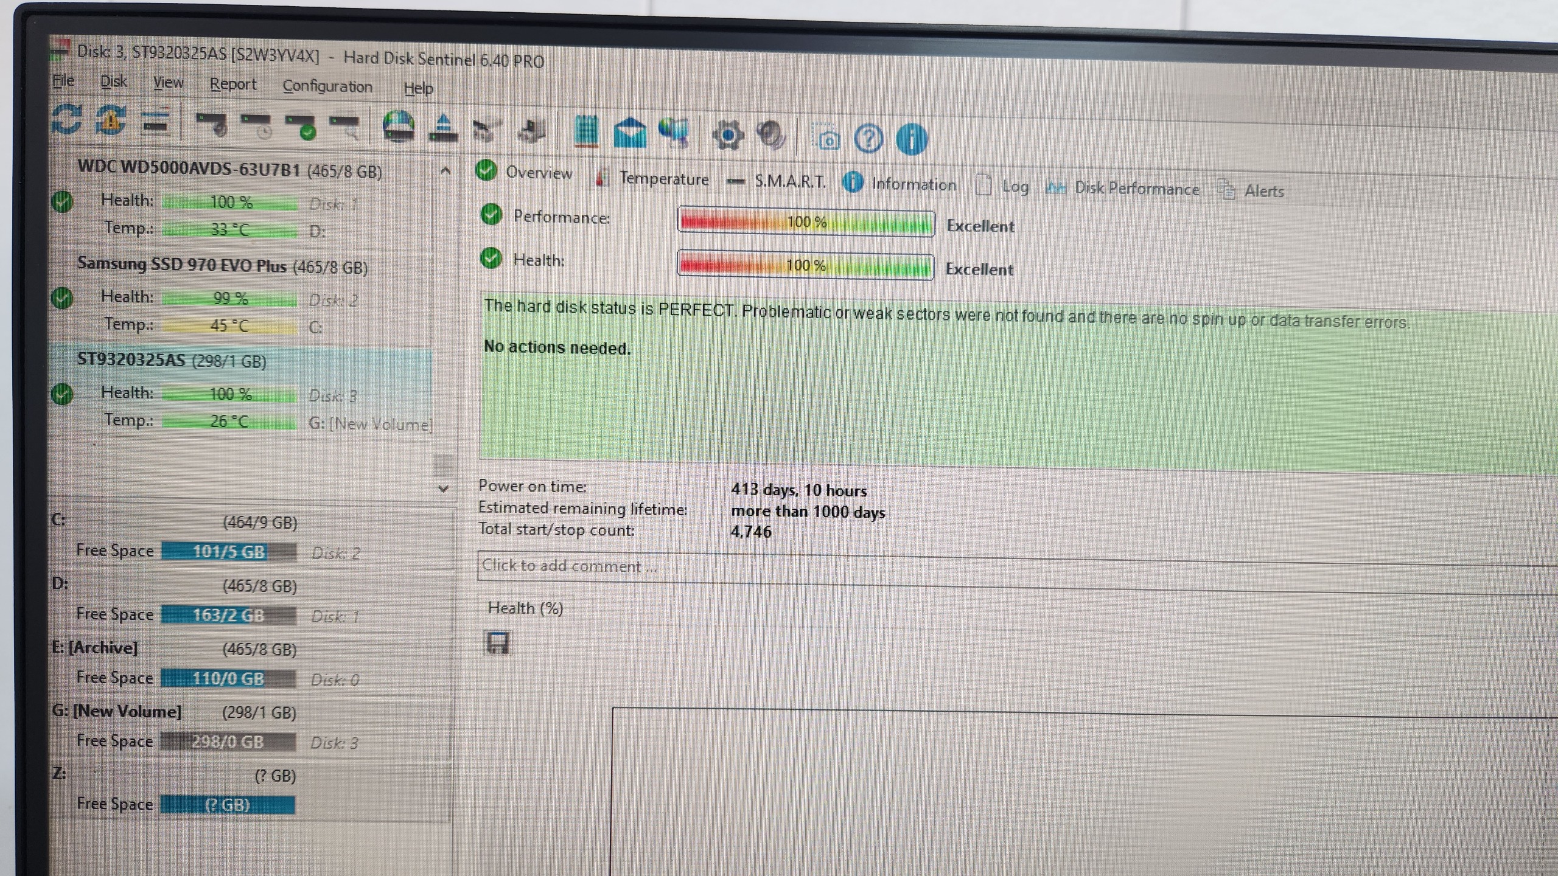Open the Alerts tab
This screenshot has height=876, width=1558.
pyautogui.click(x=1251, y=190)
